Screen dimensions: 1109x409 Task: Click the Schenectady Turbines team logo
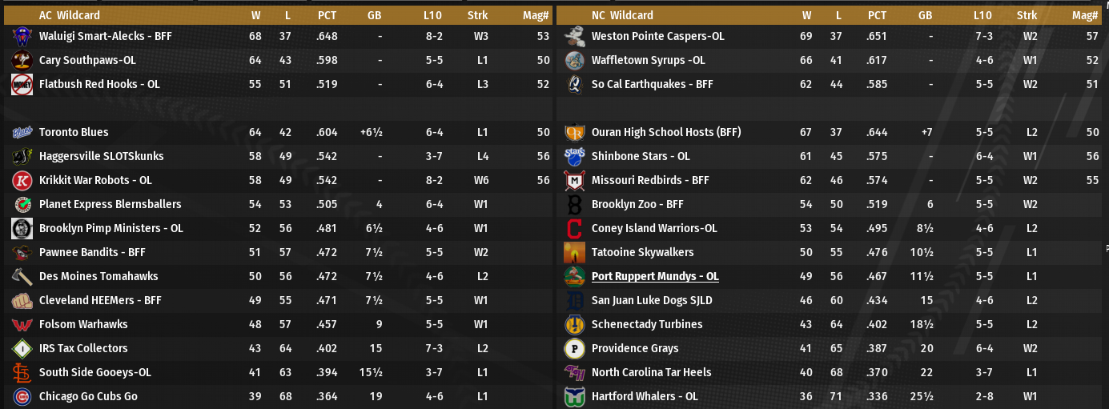[x=574, y=324]
